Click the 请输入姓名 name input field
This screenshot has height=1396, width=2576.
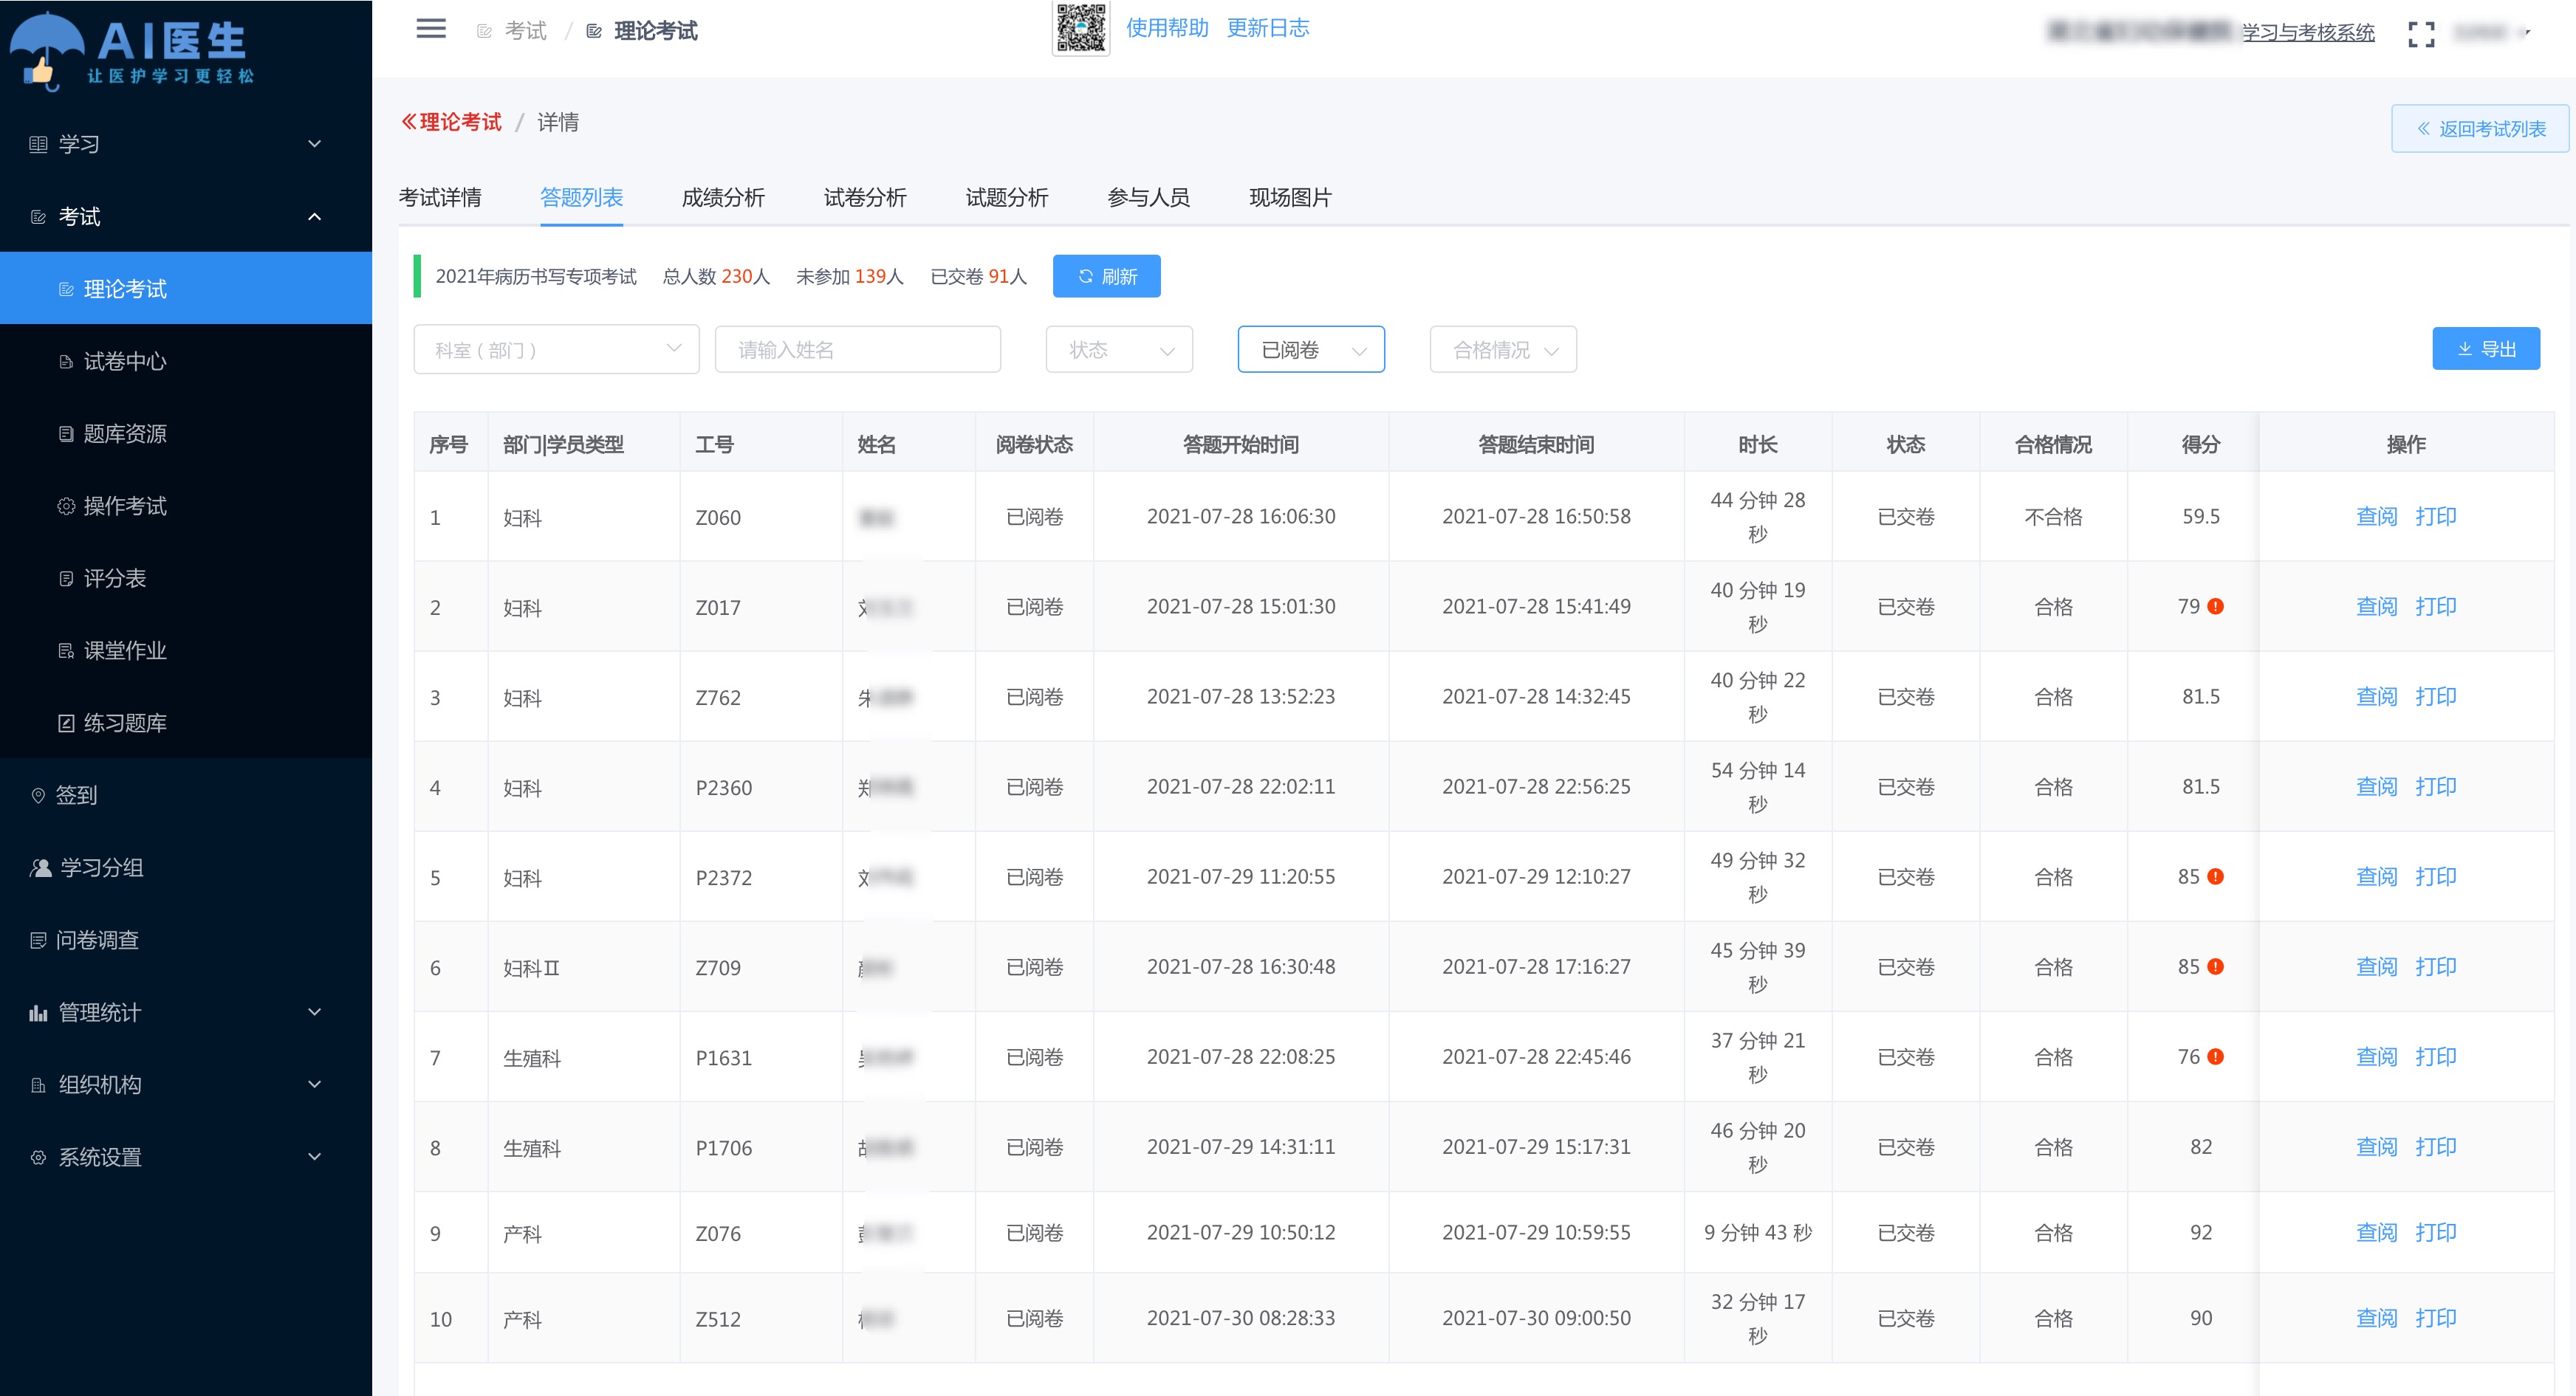tap(858, 350)
